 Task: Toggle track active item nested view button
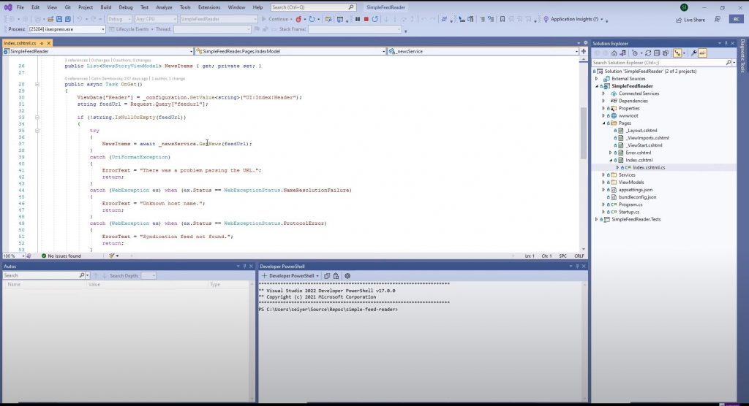point(677,53)
